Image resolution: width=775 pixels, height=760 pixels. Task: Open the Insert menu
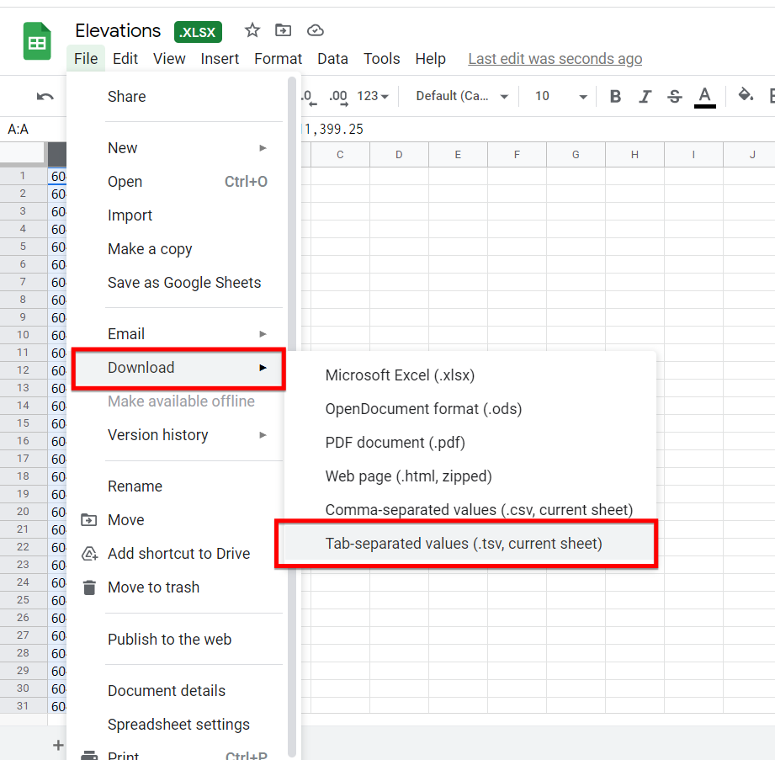click(x=220, y=59)
